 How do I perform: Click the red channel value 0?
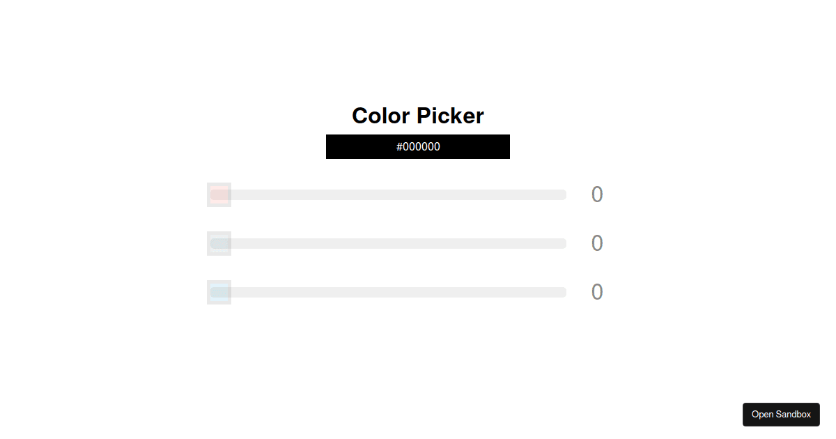(596, 194)
